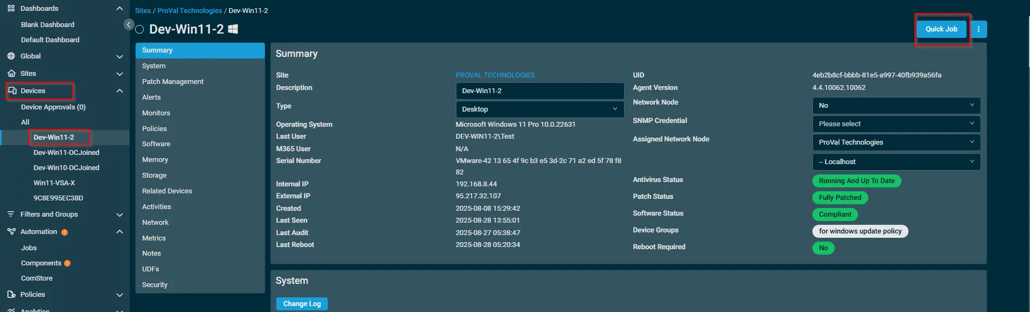This screenshot has height=312, width=1030.
Task: Click the Policies document icon
Action: pos(11,294)
